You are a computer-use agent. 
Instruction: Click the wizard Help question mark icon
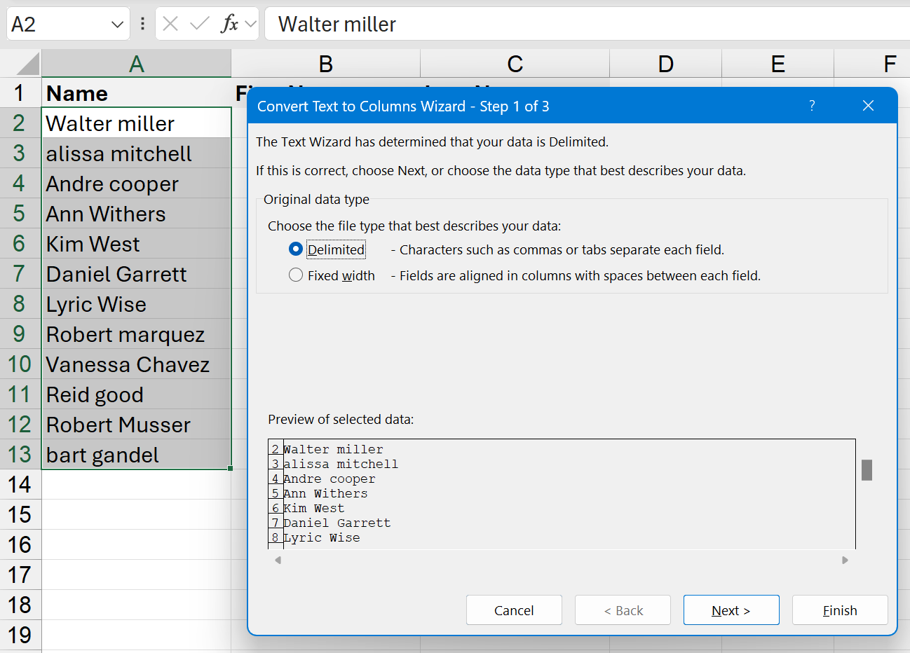pyautogui.click(x=812, y=106)
